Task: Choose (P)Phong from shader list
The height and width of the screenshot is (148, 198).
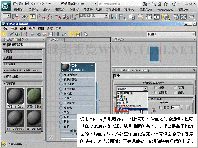Action: click(x=132, y=109)
